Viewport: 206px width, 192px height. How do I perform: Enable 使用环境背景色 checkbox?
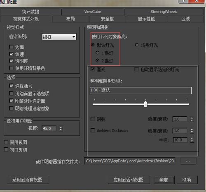(11, 68)
